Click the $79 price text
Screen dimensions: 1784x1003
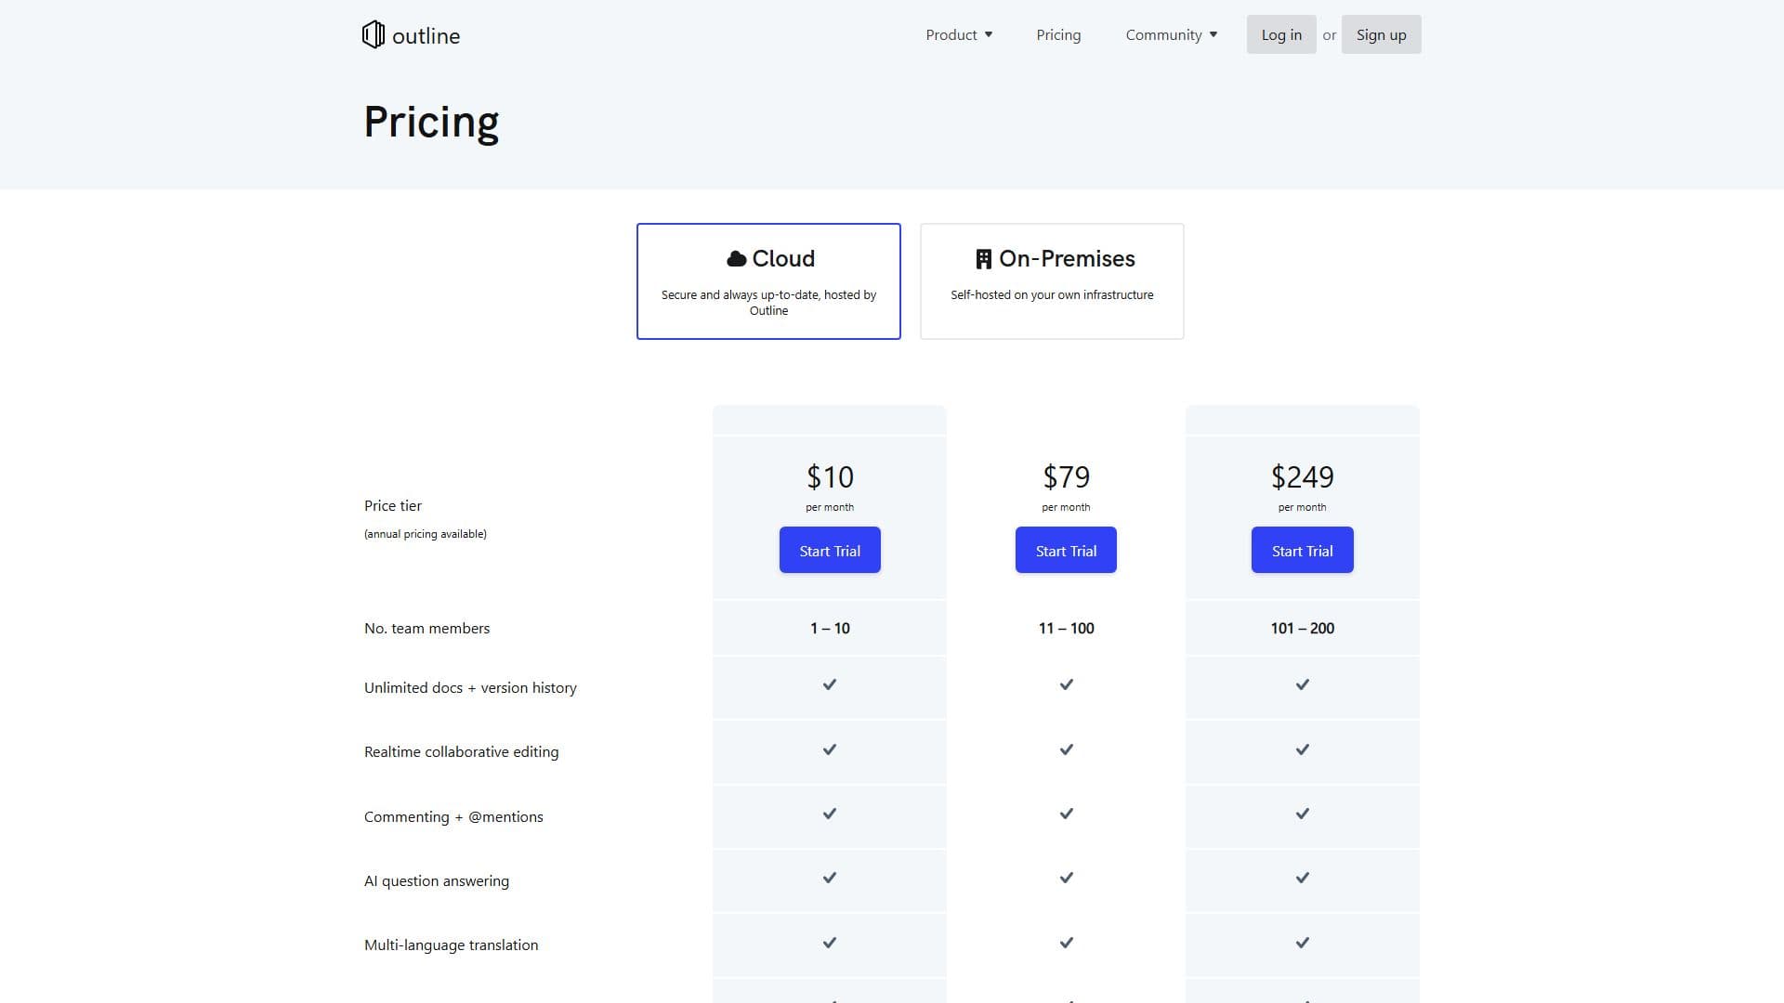pos(1066,476)
